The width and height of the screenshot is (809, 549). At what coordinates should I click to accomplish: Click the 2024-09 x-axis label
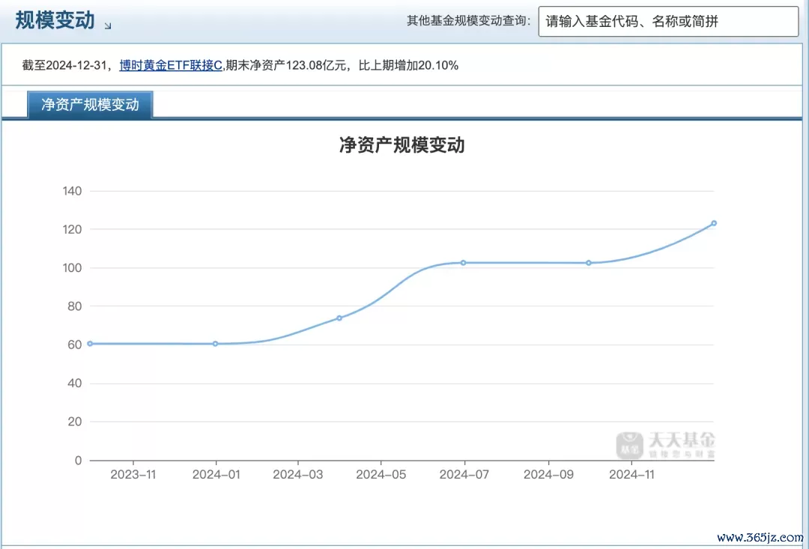click(548, 475)
